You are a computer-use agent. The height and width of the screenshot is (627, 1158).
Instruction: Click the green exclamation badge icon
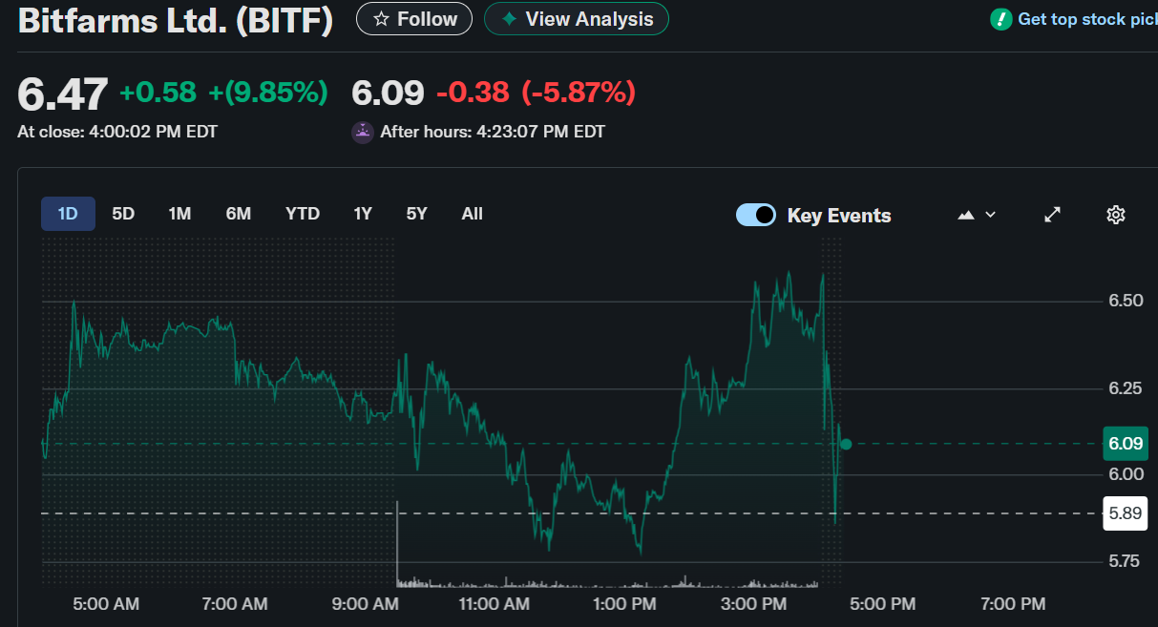point(1000,19)
